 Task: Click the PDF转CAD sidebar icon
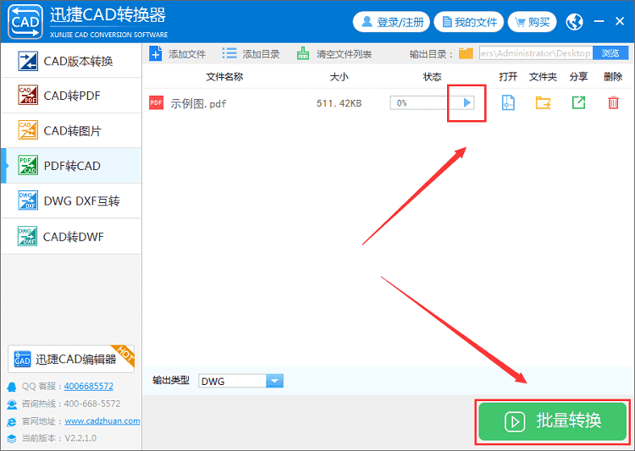pyautogui.click(x=28, y=165)
